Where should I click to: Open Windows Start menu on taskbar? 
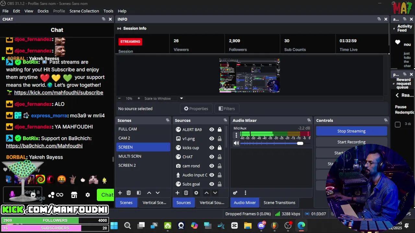point(114,226)
